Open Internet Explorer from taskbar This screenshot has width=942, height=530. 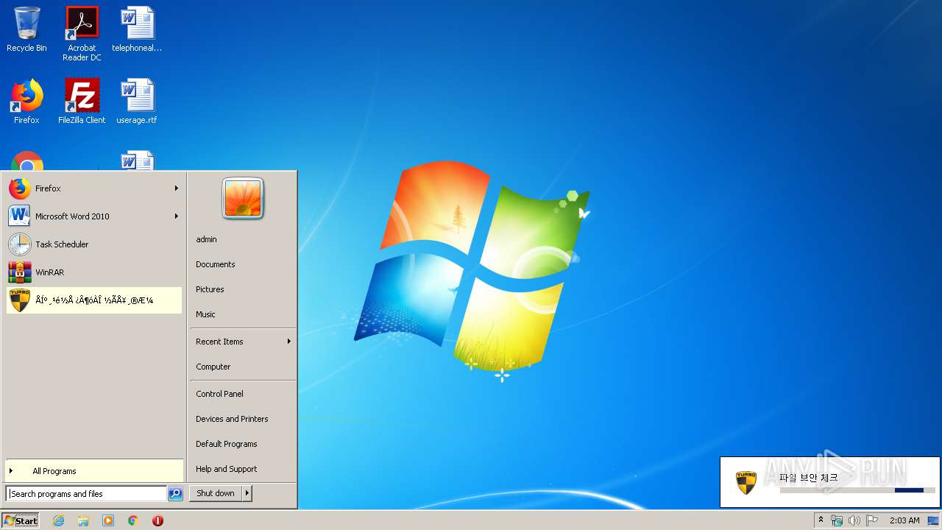pos(58,520)
